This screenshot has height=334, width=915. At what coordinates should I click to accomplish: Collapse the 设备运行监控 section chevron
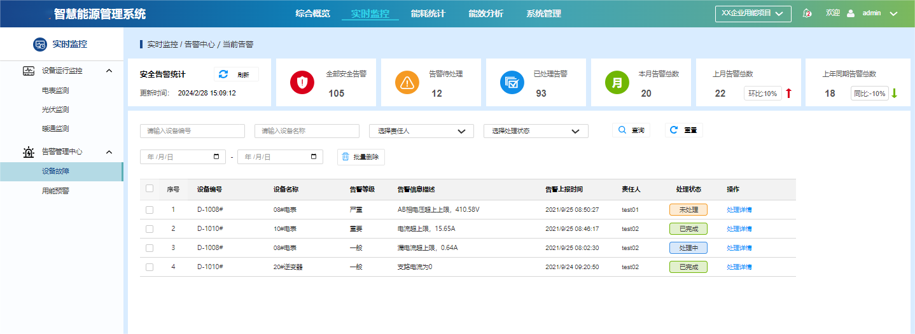109,71
